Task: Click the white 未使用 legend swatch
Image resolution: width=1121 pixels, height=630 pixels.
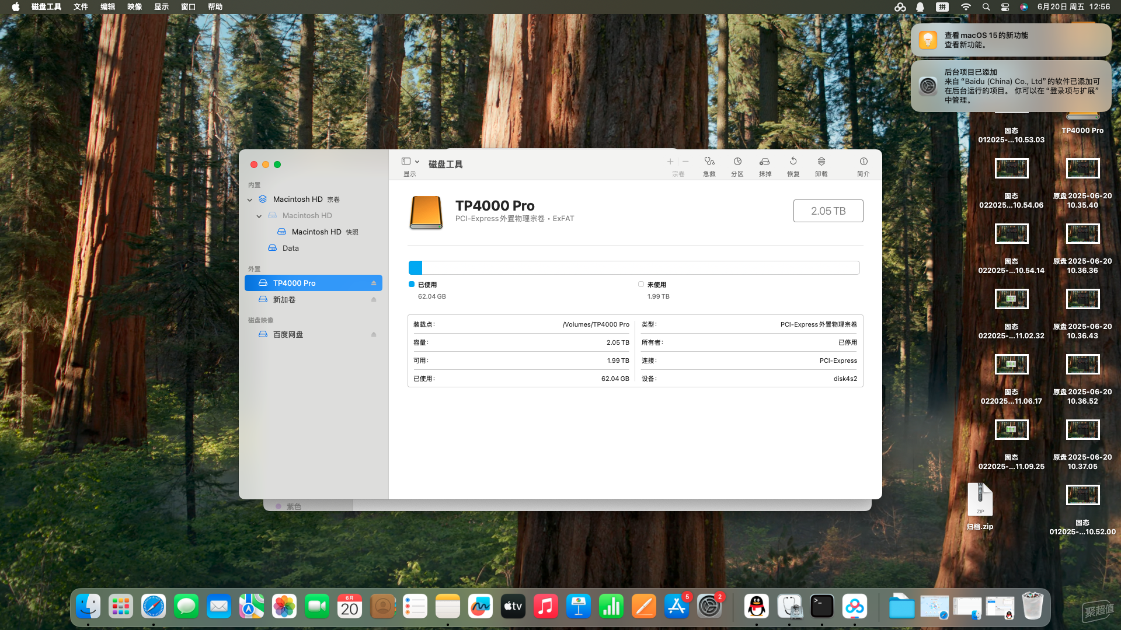Action: point(641,284)
